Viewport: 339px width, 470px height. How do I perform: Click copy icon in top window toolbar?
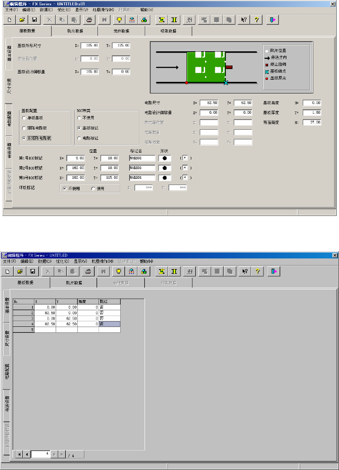point(62,20)
